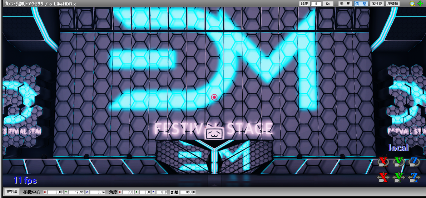
Task: Click the 距離 distance button
Action: 174,192
